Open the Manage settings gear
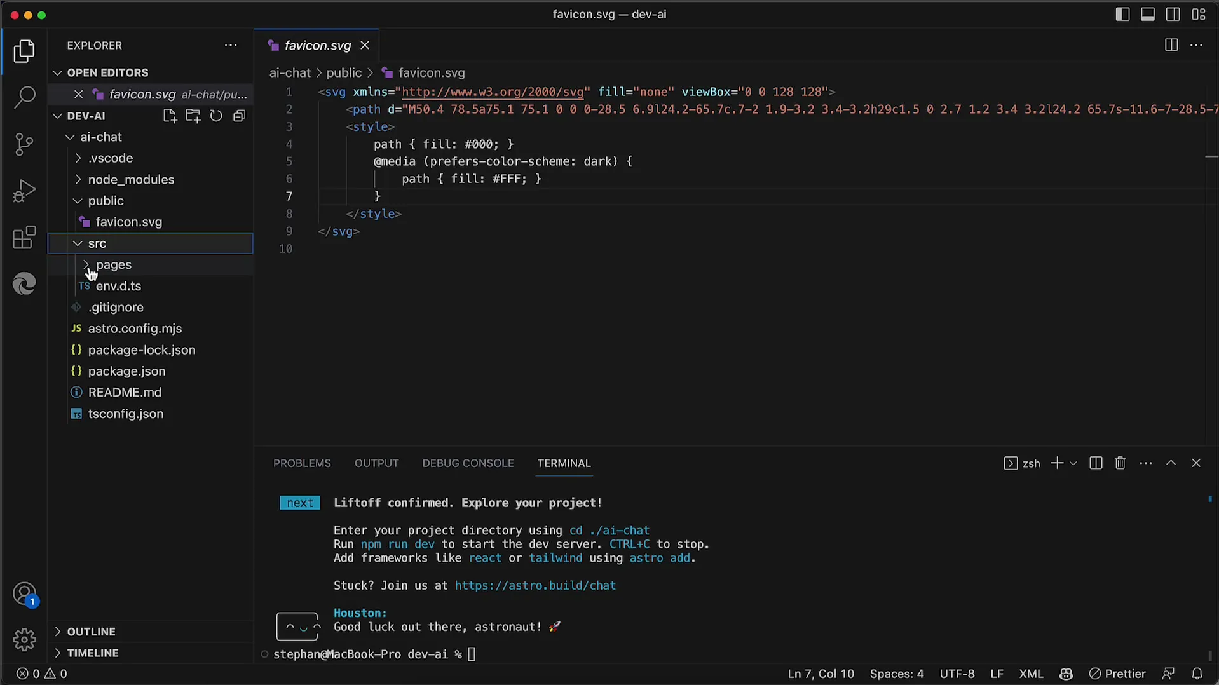Screen dimensions: 1219x685 click(24, 639)
